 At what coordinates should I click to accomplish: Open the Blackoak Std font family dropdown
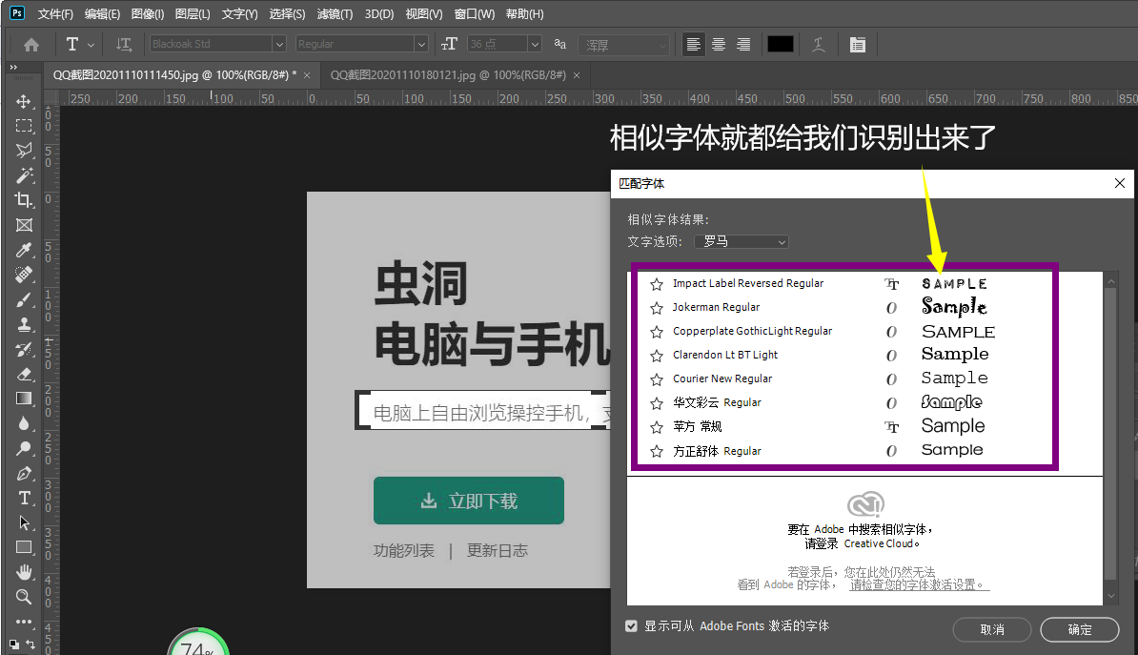pos(278,45)
